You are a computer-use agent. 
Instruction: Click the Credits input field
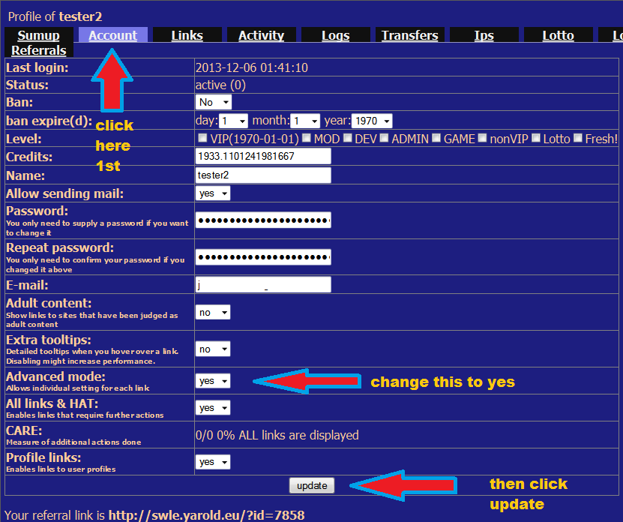(262, 156)
